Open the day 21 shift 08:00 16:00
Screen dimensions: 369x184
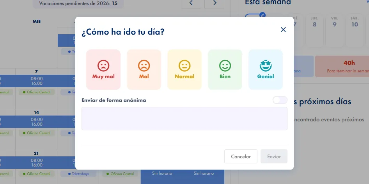(37, 163)
